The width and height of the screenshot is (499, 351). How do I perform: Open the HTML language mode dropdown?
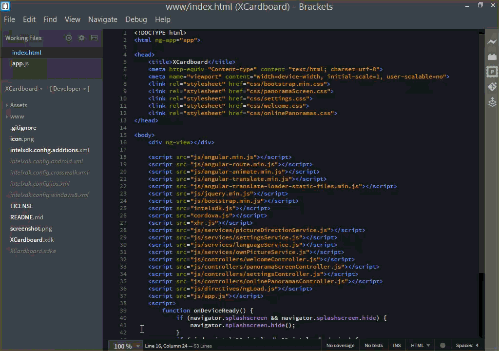pos(420,345)
